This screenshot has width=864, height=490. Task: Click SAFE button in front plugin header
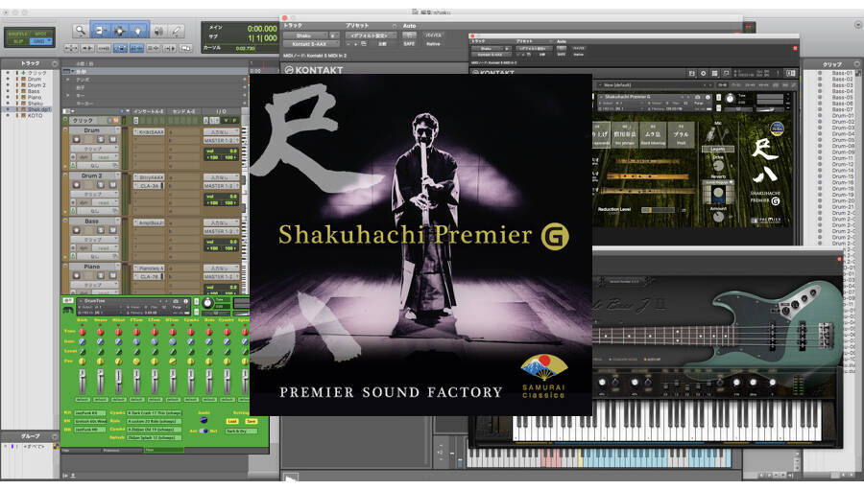tap(409, 44)
